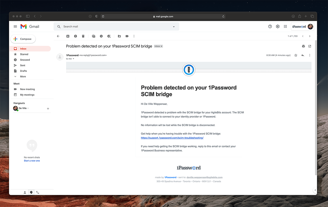The height and width of the screenshot is (207, 328).
Task: Click the Gmail logo
Action: pyautogui.click(x=30, y=26)
